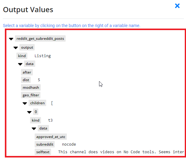
Task: Click the selftext value starting 'This channel does videos'
Action: (121, 152)
